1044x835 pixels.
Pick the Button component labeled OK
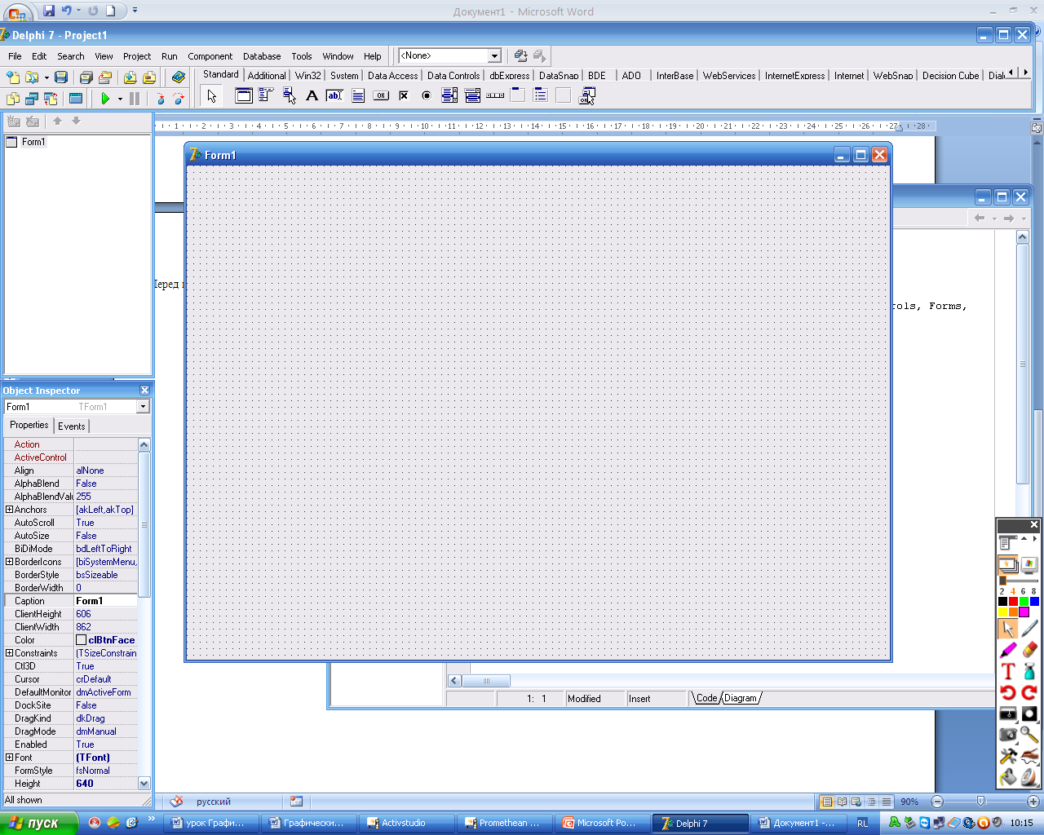[x=381, y=95]
